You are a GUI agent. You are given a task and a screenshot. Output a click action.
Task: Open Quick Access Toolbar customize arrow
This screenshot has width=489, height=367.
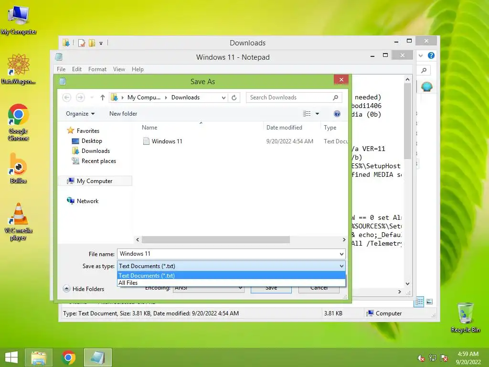[x=101, y=43]
